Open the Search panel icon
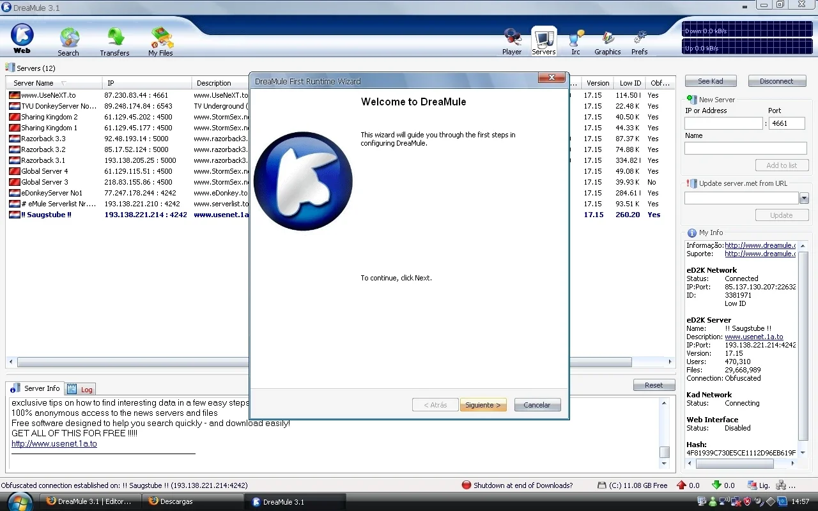Image resolution: width=818 pixels, height=511 pixels. coord(68,42)
